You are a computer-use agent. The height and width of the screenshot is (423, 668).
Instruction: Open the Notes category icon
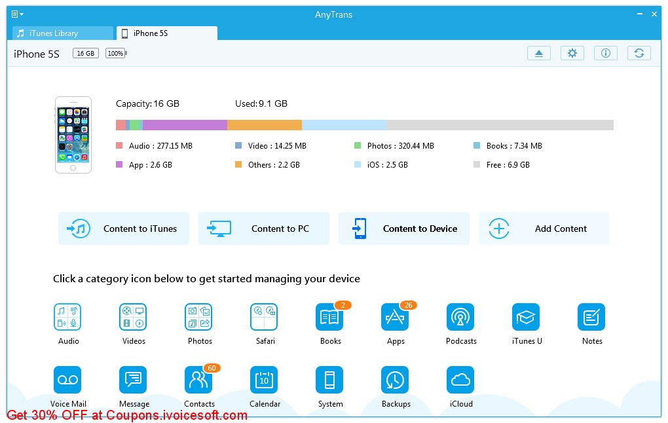click(x=591, y=317)
